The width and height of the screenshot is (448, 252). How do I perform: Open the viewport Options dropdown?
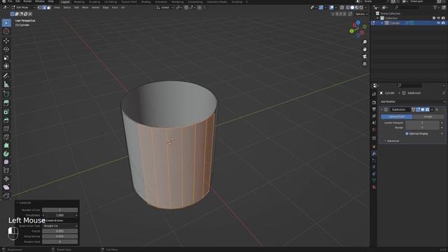point(361,14)
